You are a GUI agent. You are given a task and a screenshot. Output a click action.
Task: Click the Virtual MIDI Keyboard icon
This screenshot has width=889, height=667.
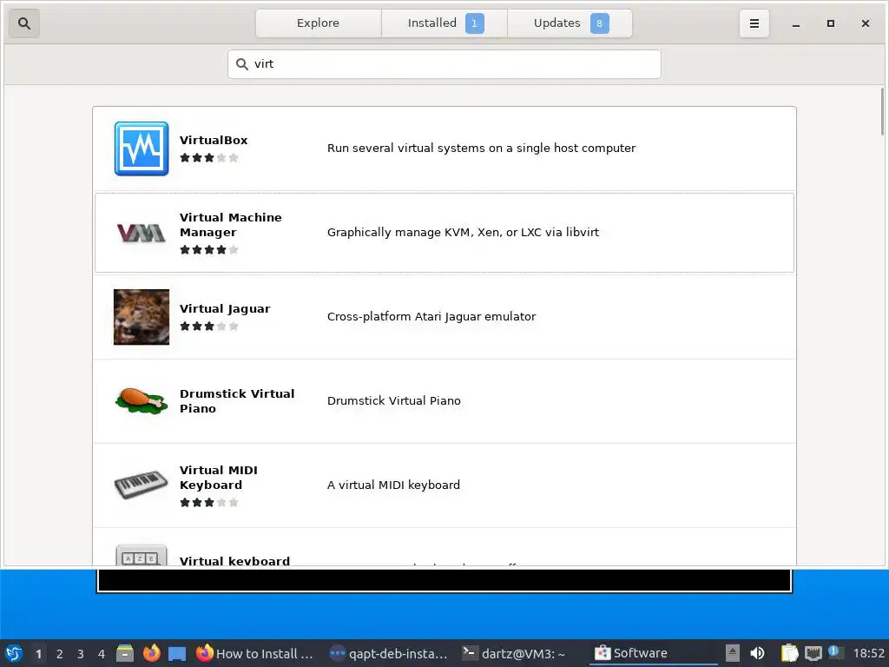pyautogui.click(x=142, y=485)
